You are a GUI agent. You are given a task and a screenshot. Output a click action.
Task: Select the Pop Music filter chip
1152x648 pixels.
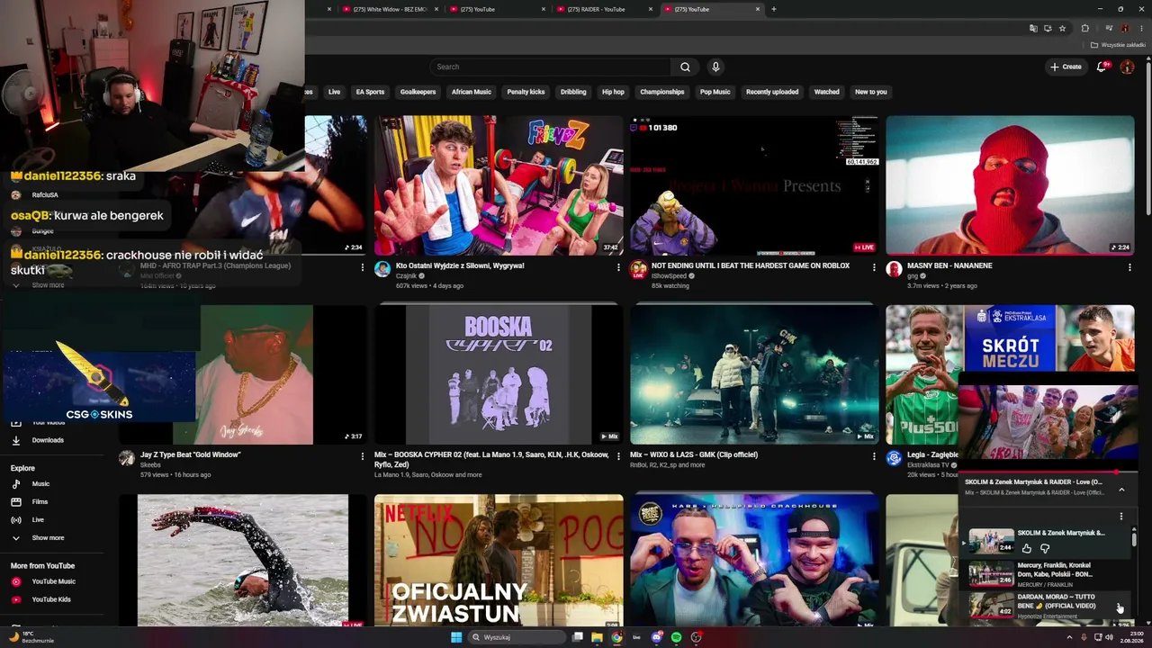coord(715,92)
